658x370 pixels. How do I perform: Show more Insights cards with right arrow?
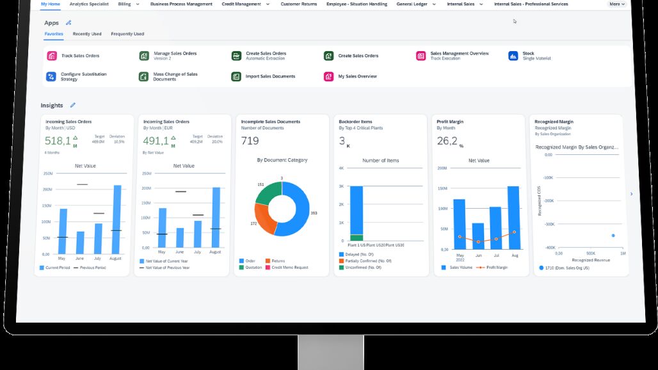coord(632,194)
